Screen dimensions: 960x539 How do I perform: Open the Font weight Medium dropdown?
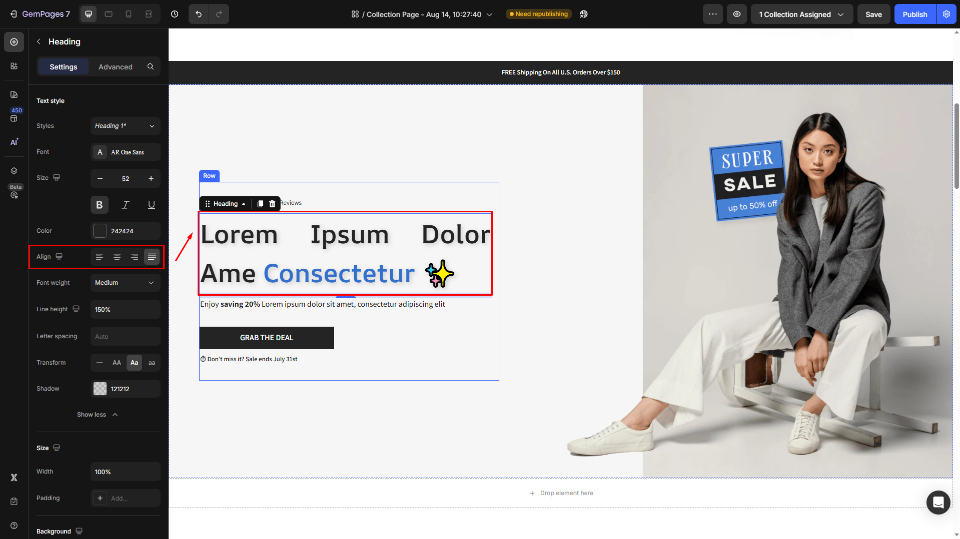(x=125, y=283)
